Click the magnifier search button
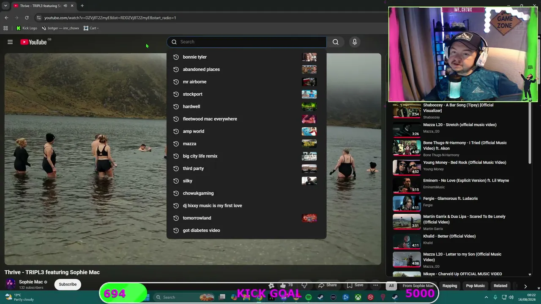 tap(336, 42)
